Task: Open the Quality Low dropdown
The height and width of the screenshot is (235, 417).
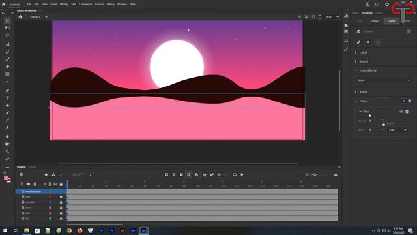Action: (x=397, y=130)
